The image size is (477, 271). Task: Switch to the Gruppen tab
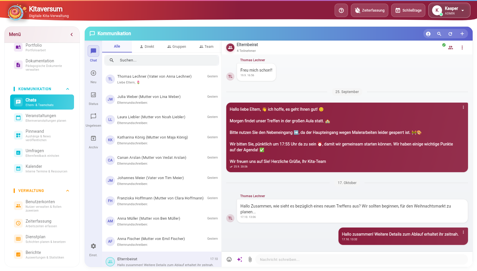[176, 47]
